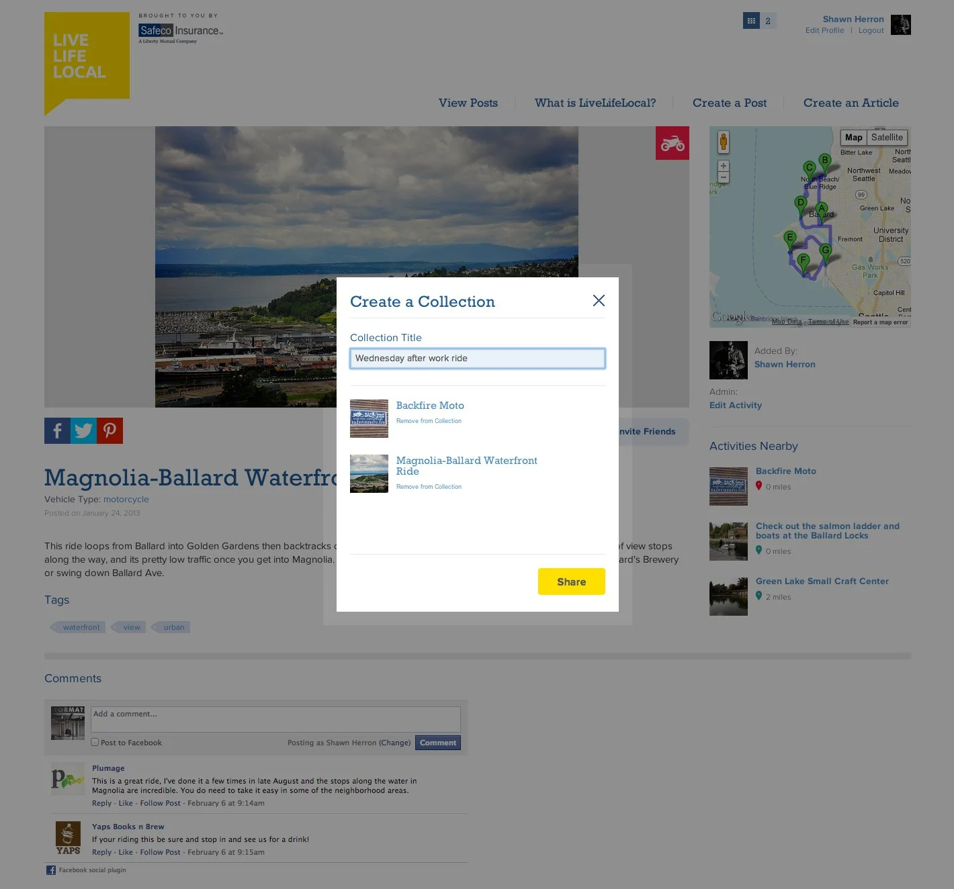Submit using the Comment button
Viewport: 954px width, 889px height.
[x=438, y=743]
